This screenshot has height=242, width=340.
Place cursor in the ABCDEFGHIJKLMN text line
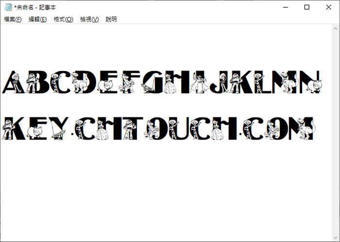coord(162,82)
